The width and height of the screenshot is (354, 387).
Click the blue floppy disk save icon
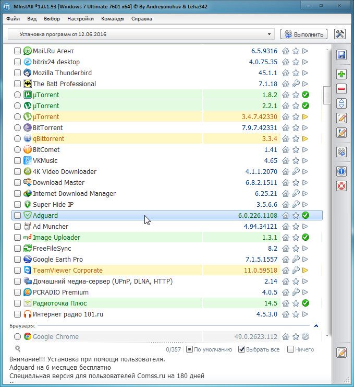(341, 55)
